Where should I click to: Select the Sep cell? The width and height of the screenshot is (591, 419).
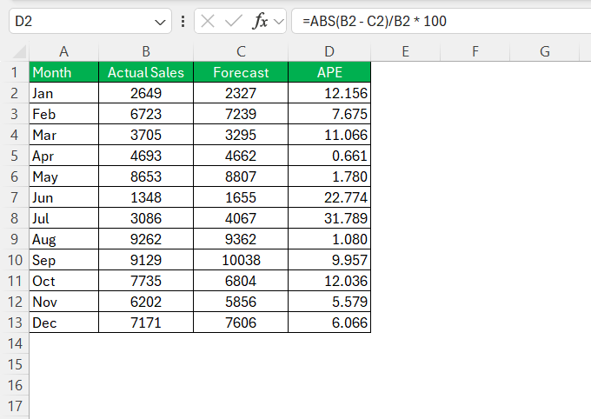[63, 260]
